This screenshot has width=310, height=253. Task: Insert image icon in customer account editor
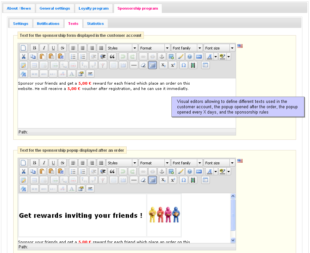[171, 57]
